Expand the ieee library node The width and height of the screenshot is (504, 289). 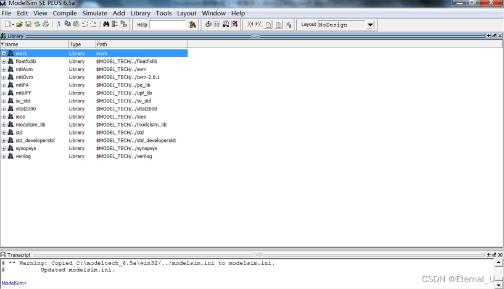coord(4,117)
